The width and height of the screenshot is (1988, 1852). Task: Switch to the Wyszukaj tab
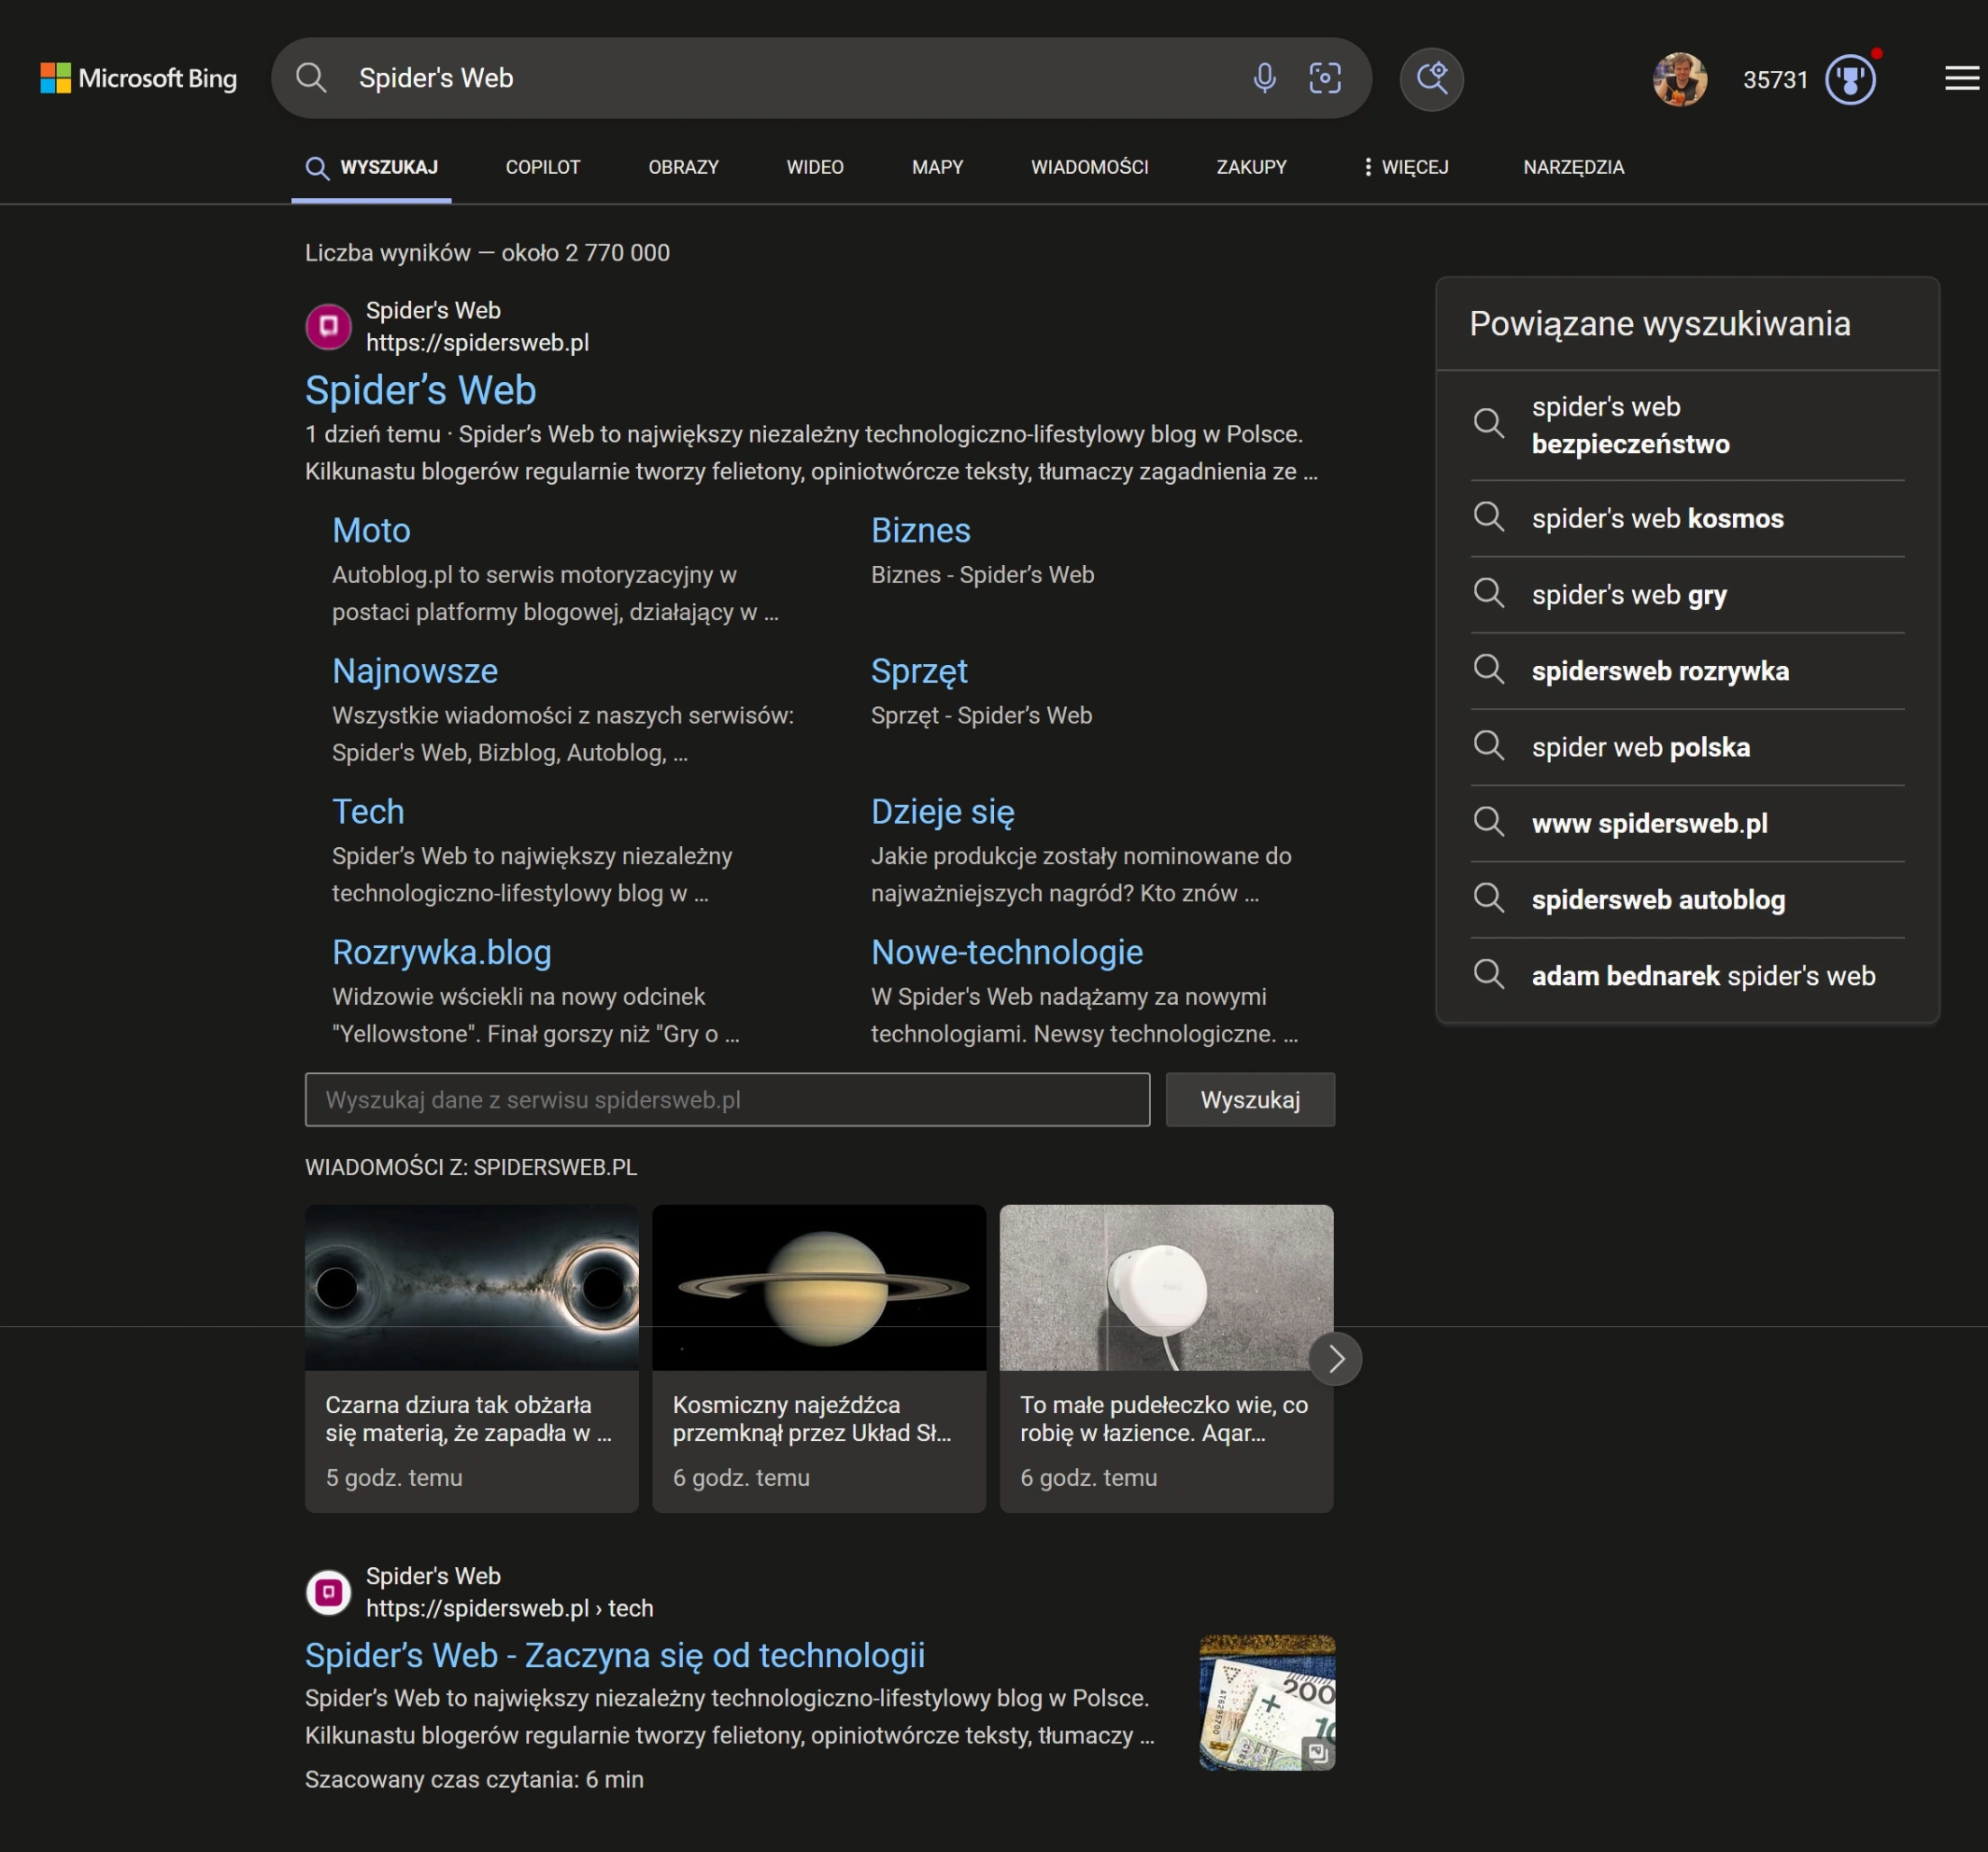(372, 167)
